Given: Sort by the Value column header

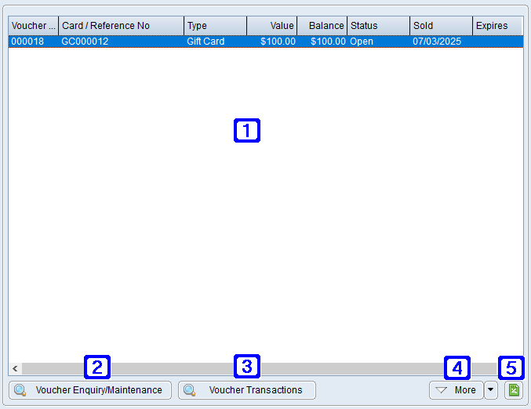Looking at the screenshot, I should click(x=271, y=26).
